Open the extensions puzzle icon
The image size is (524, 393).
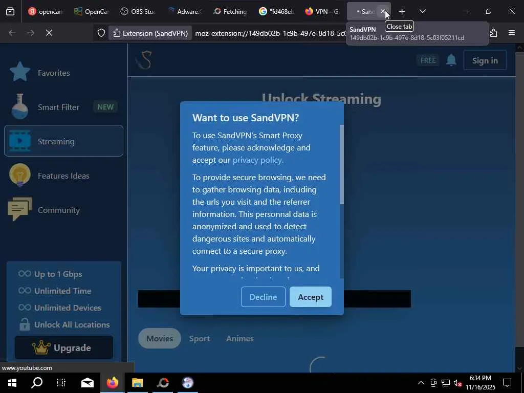pyautogui.click(x=494, y=33)
